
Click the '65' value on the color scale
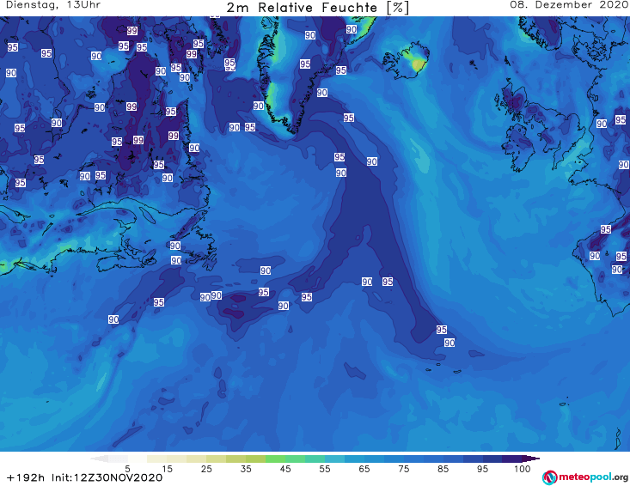point(364,469)
